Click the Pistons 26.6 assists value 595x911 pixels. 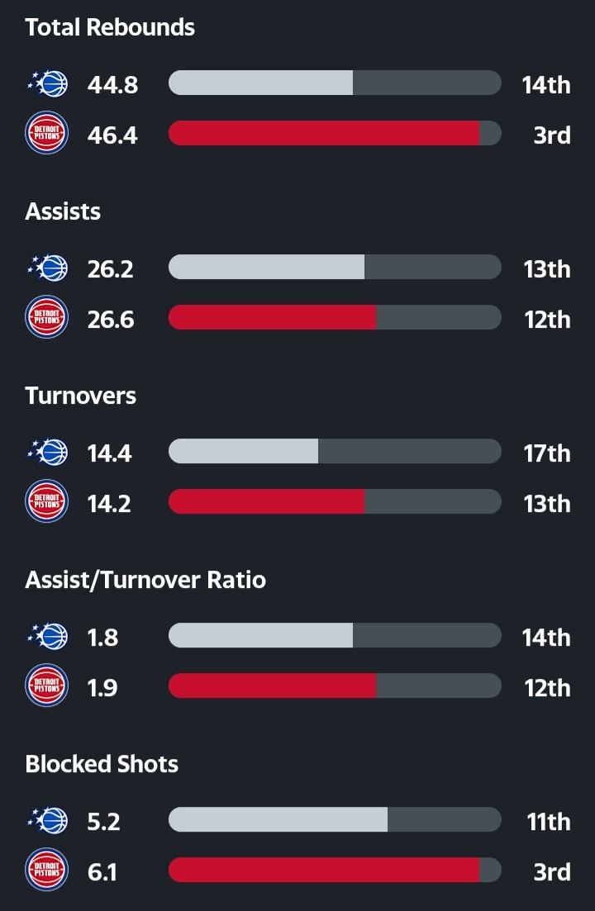click(111, 319)
